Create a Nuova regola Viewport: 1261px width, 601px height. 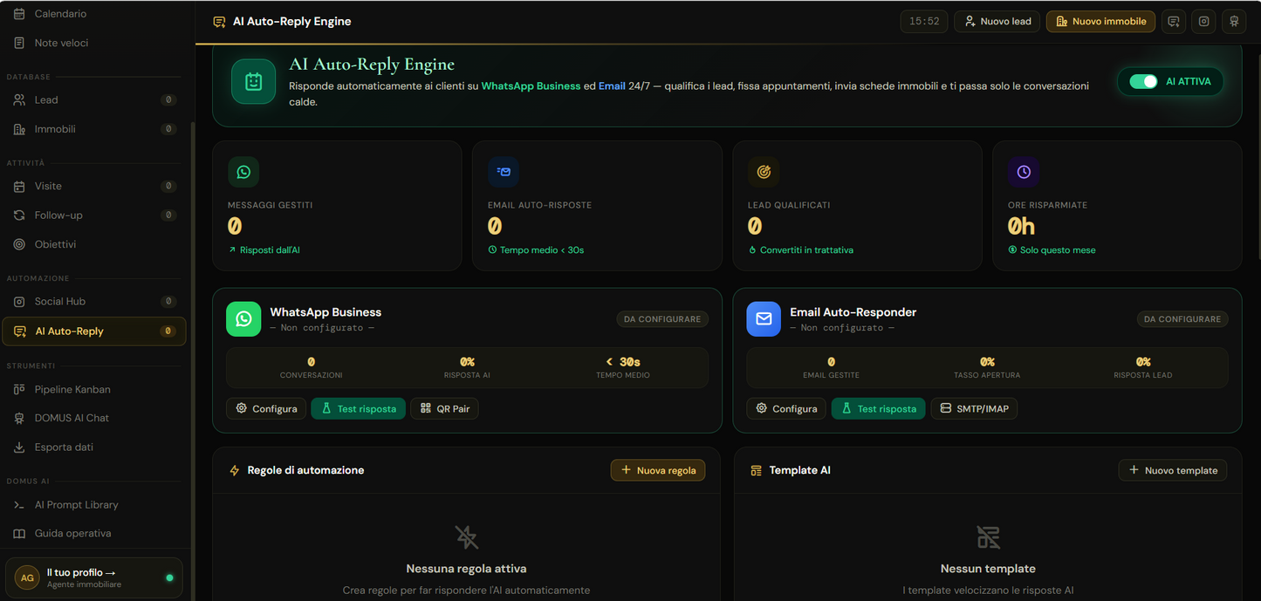pyautogui.click(x=658, y=470)
